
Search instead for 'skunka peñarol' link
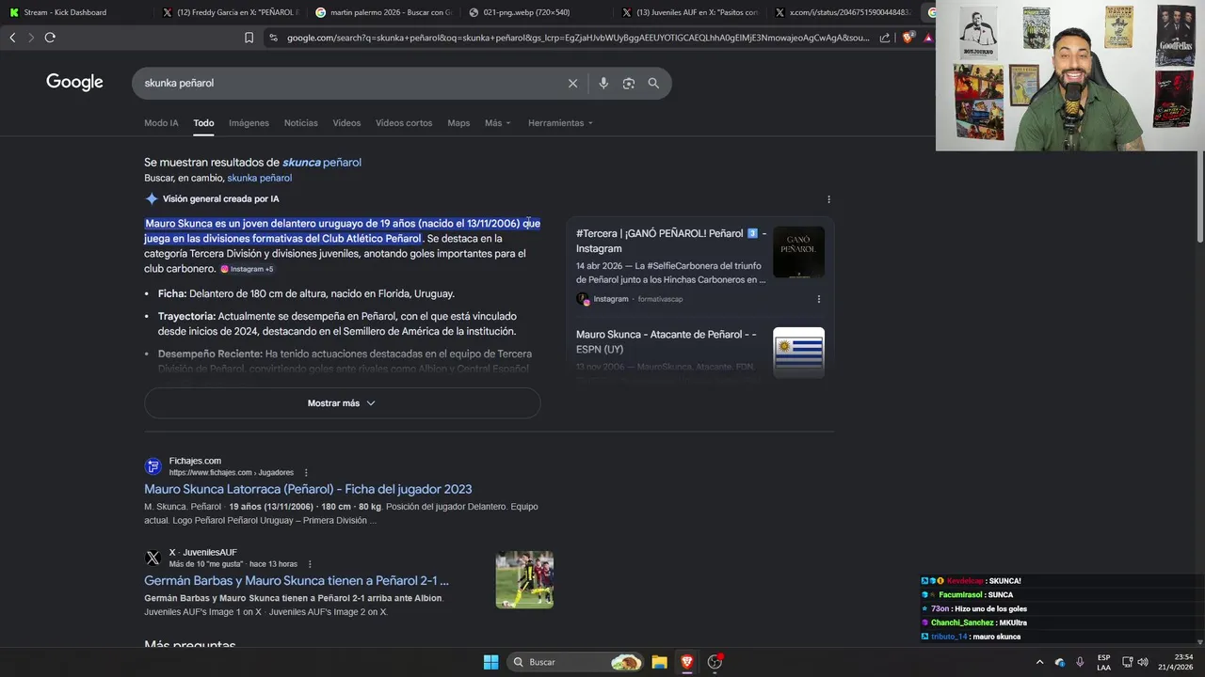(260, 178)
